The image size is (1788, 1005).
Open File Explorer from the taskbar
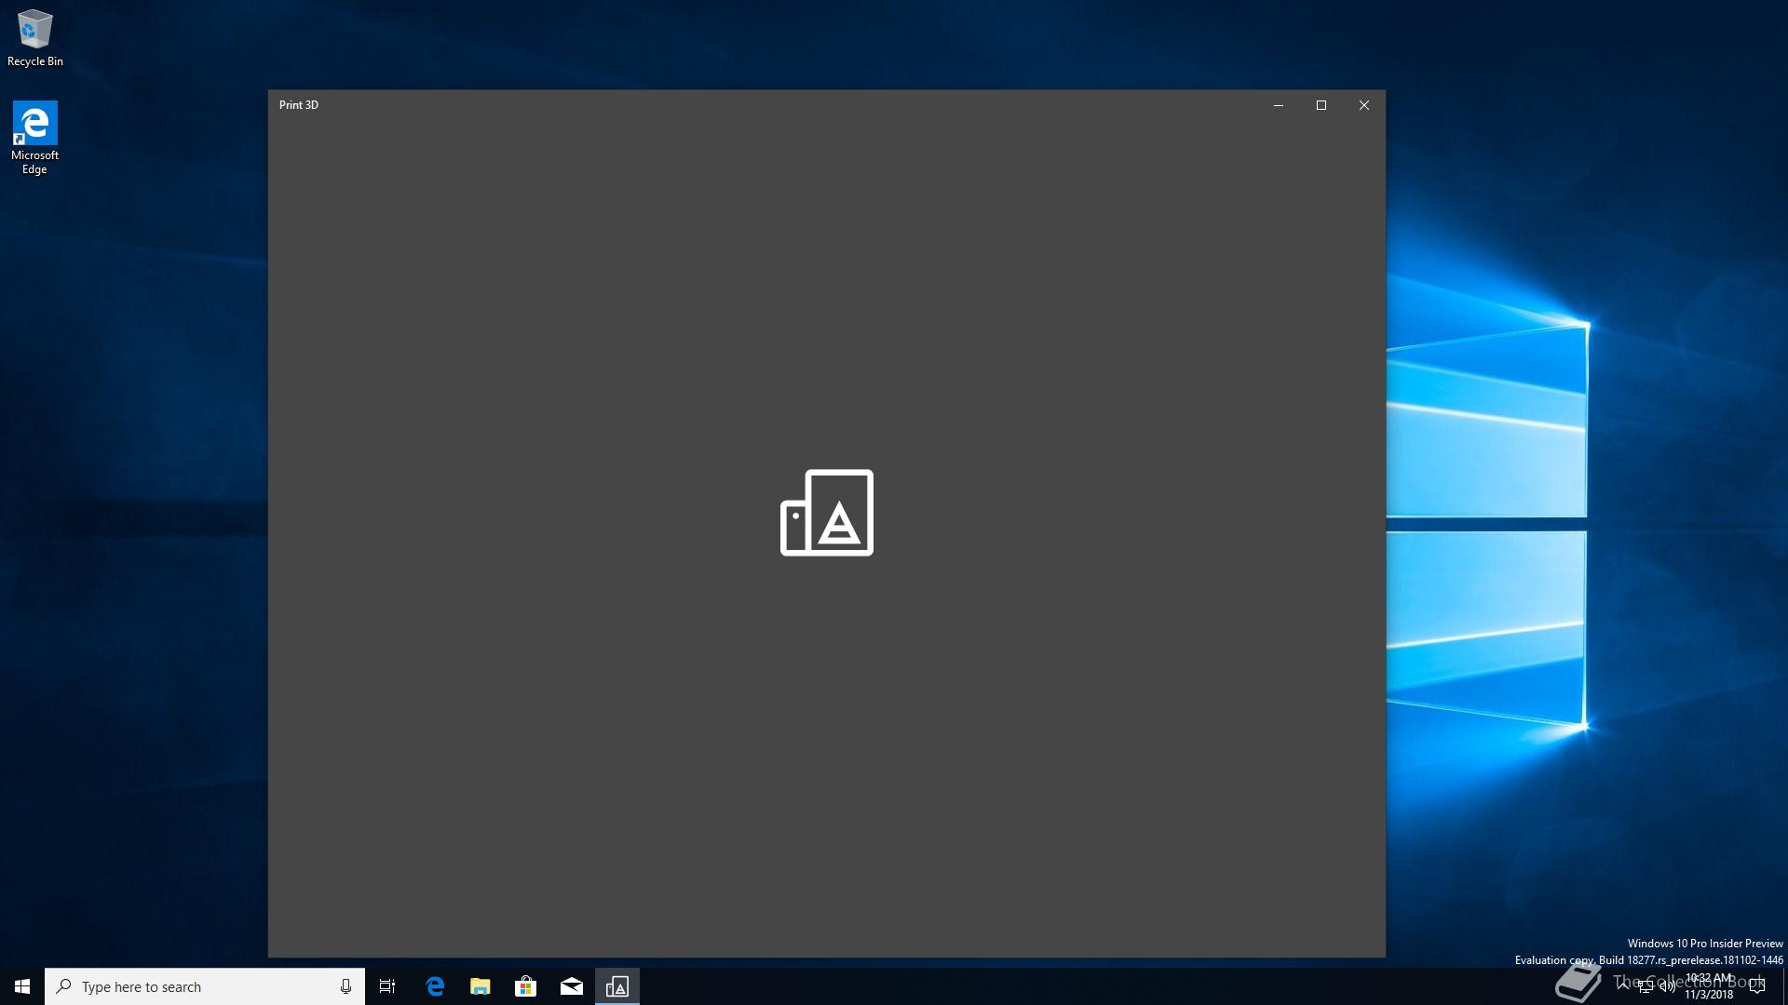click(x=481, y=986)
